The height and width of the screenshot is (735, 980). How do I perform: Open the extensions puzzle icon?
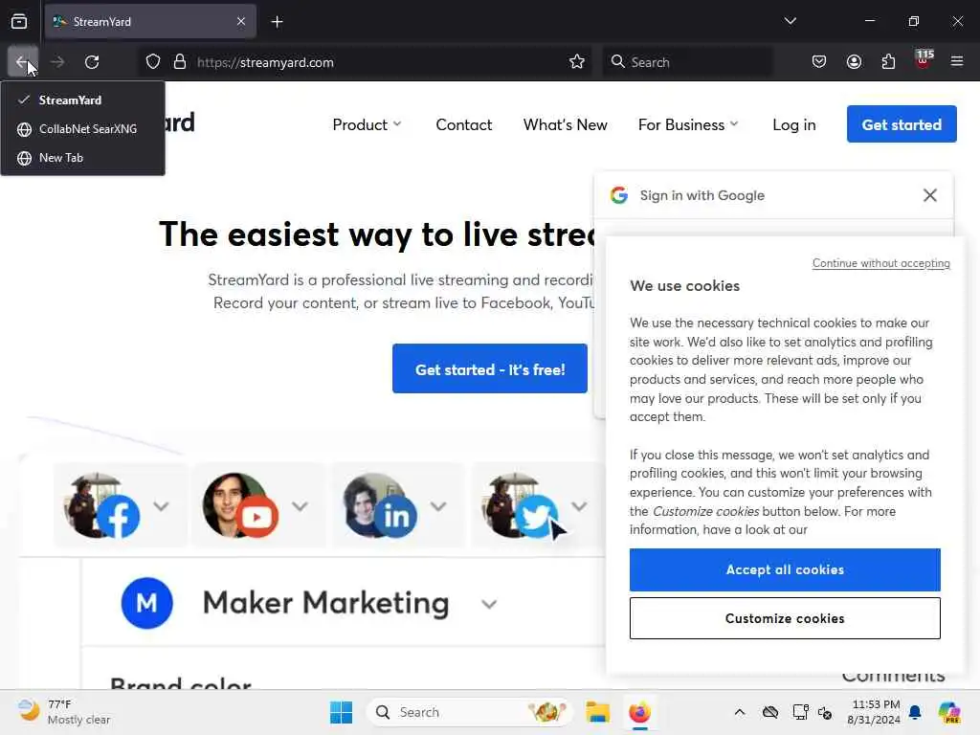coord(888,62)
